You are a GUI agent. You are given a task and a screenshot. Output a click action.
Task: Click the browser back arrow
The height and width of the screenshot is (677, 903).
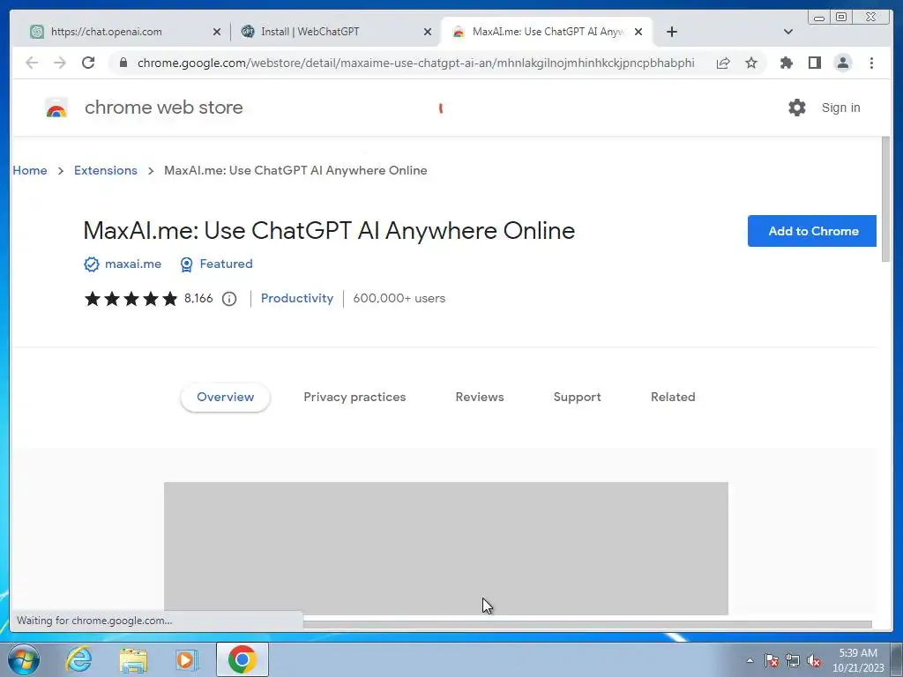32,63
